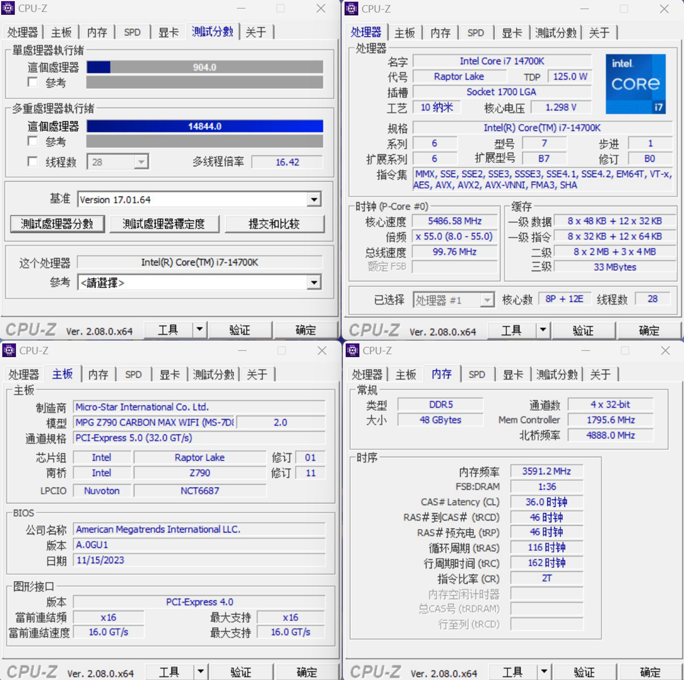Click the CPU-Z app icon in mainboard window title bar
This screenshot has width=684, height=680.
pos(9,350)
